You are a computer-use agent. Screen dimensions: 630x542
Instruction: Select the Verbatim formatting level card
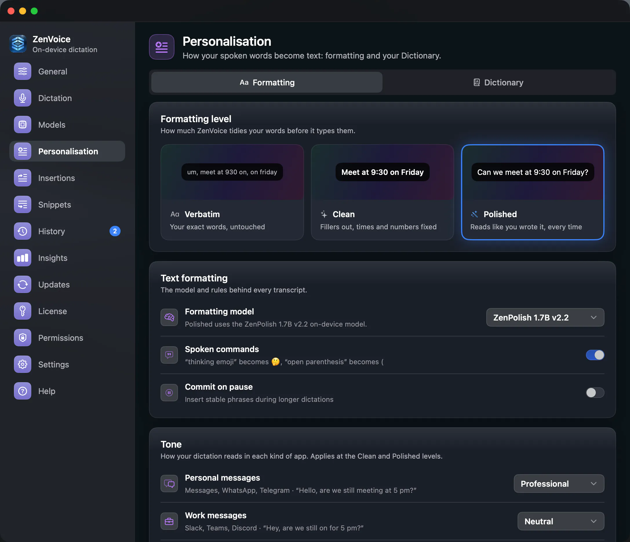(x=232, y=192)
